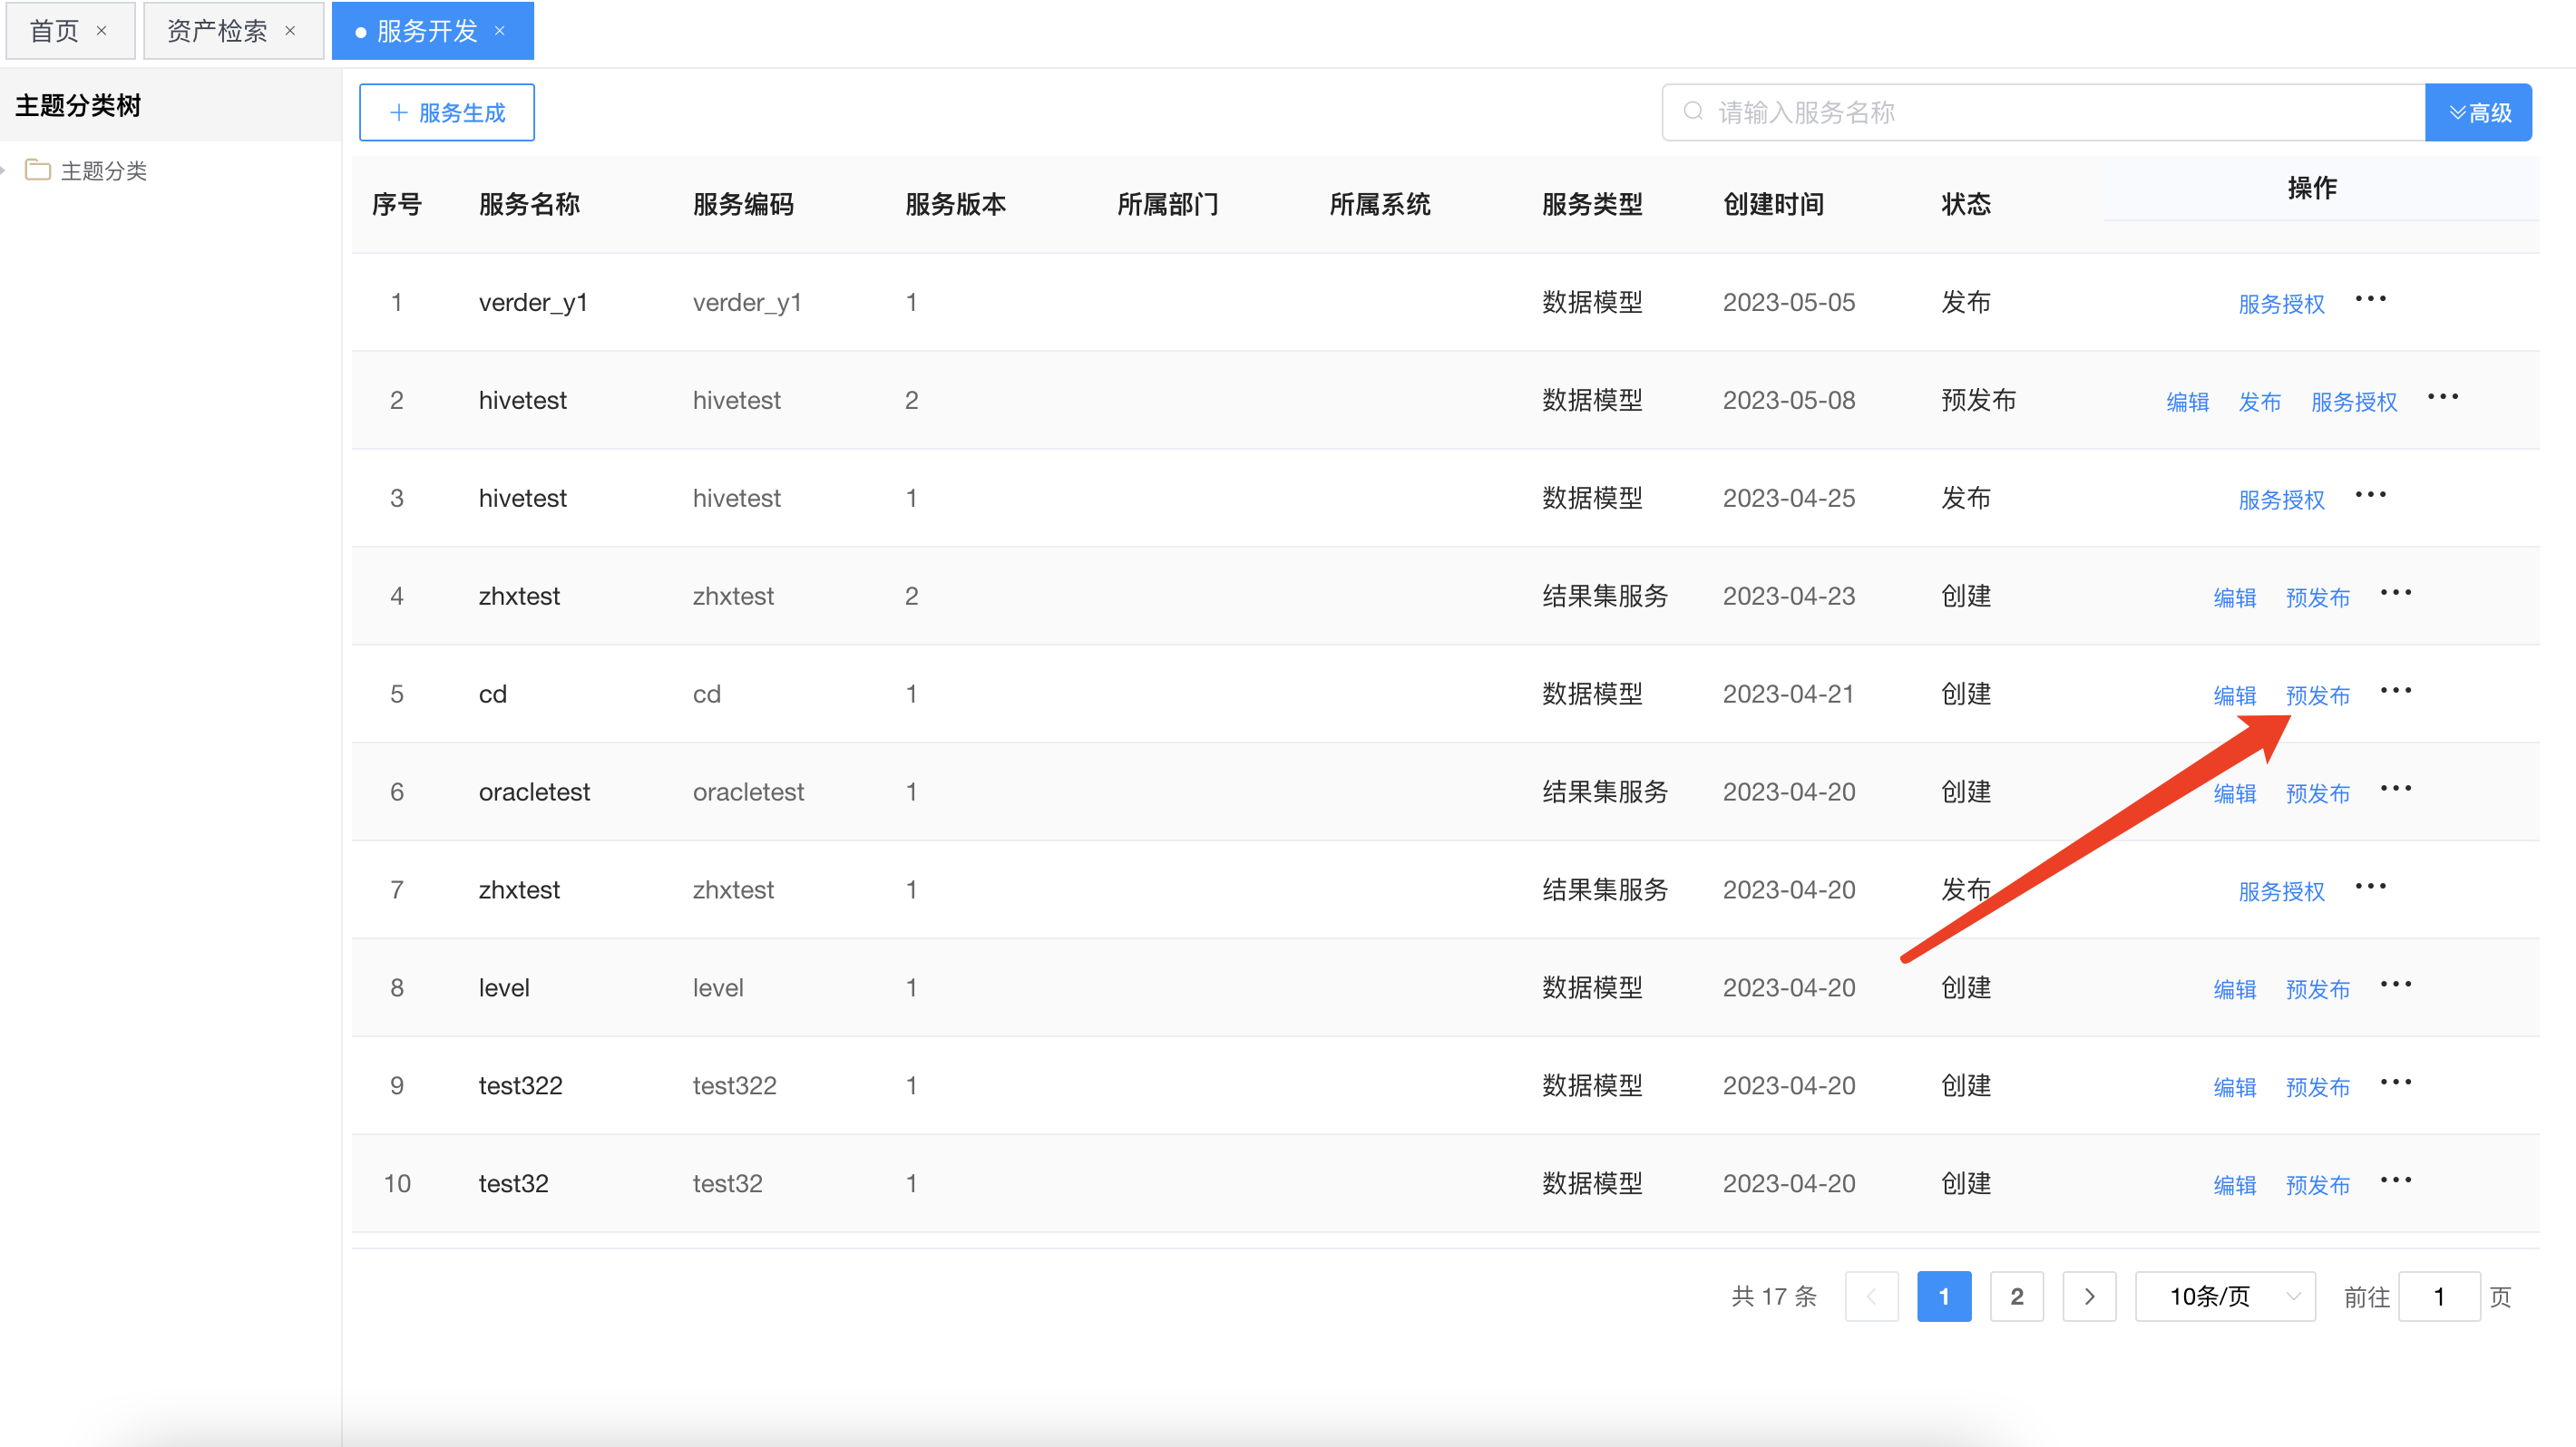Select page 1 in pagination

click(1943, 1296)
